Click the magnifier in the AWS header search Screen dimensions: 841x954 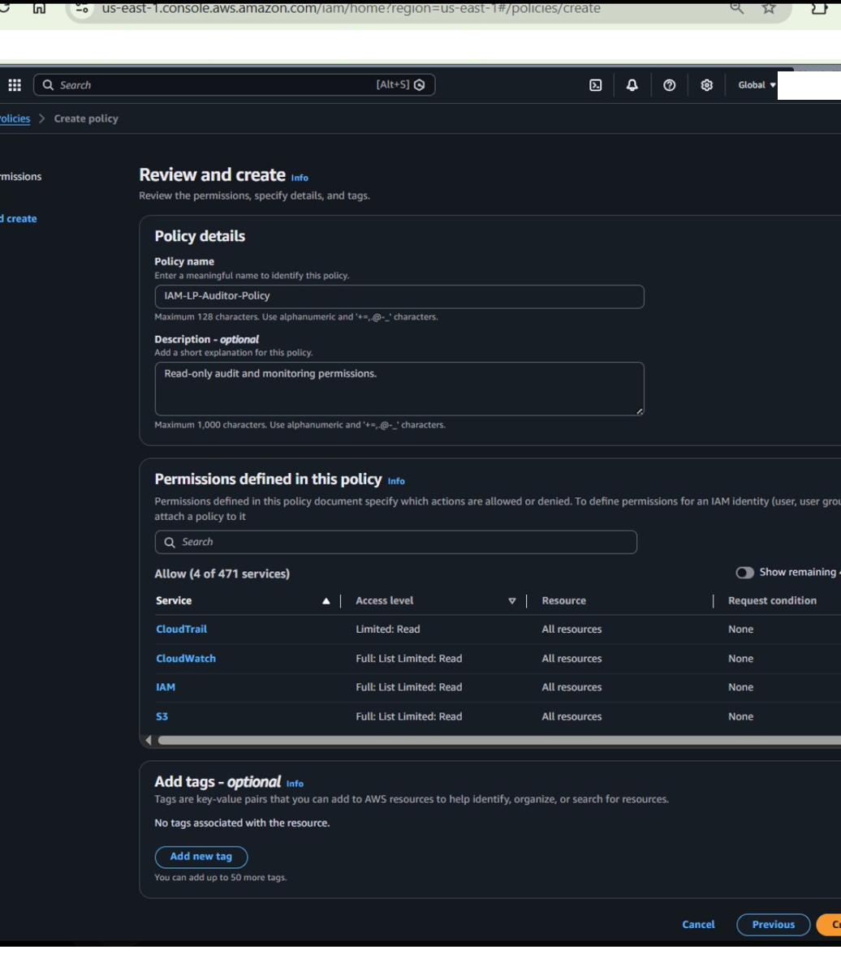(48, 85)
